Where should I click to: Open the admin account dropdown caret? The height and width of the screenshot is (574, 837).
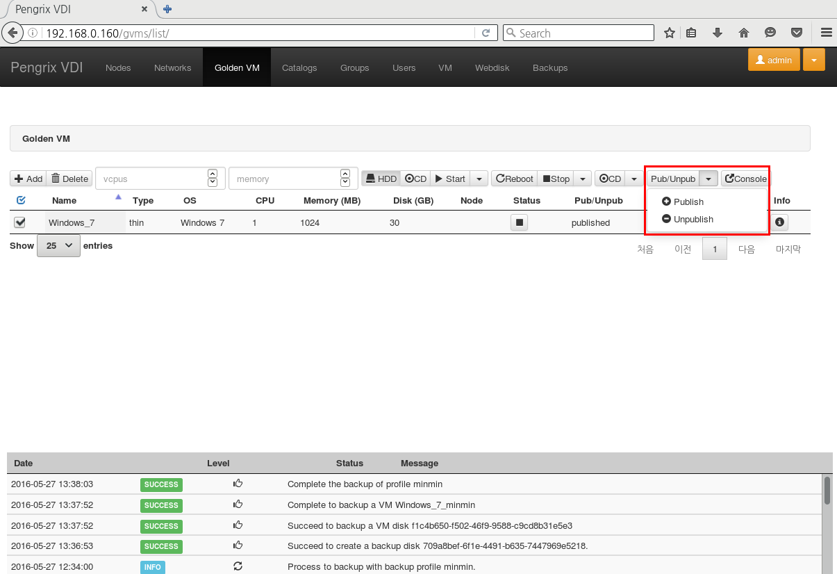tap(814, 60)
